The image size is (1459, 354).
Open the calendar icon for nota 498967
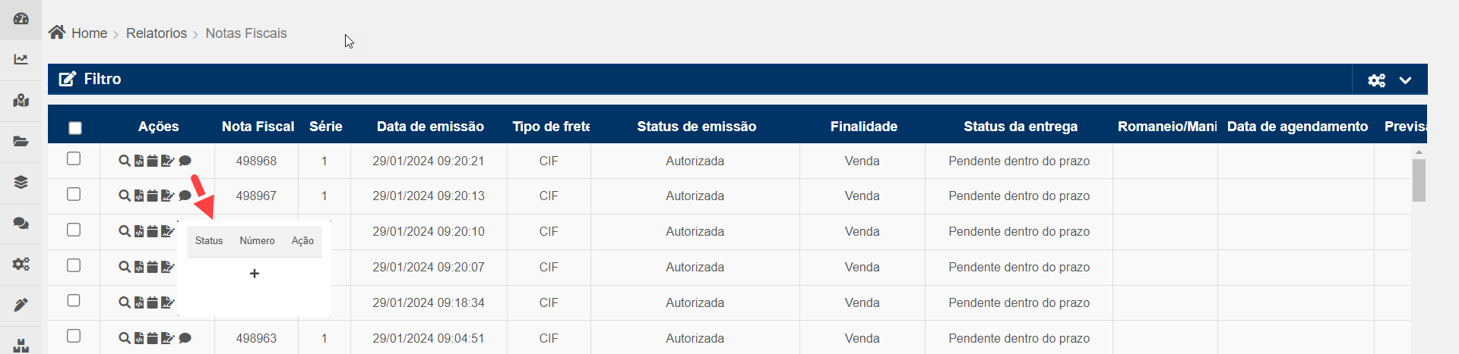152,196
